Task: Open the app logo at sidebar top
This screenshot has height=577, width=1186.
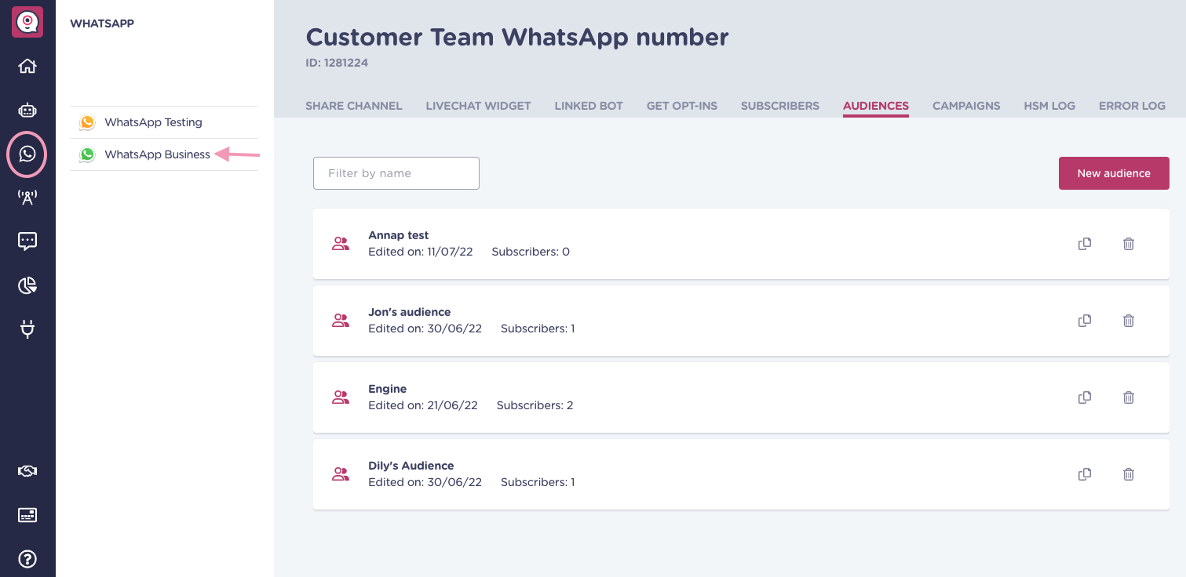Action: pyautogui.click(x=27, y=22)
